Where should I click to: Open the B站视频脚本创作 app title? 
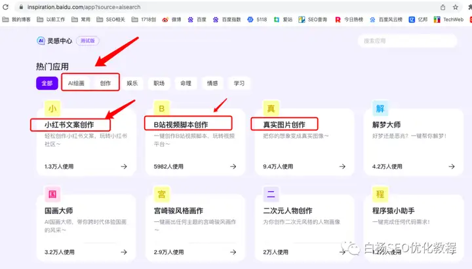[x=181, y=125]
